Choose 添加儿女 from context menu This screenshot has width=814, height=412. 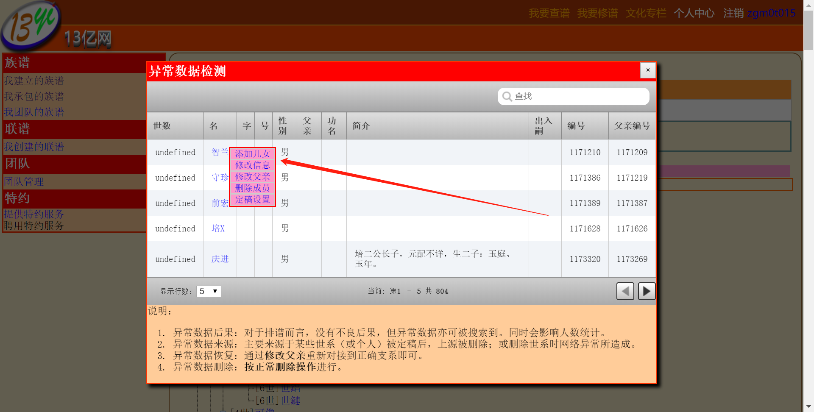[x=252, y=153]
